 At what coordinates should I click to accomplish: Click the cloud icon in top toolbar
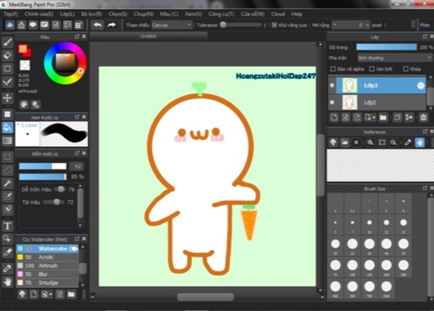tap(10, 25)
